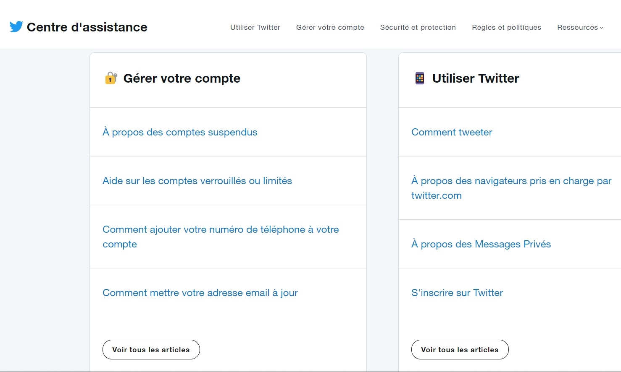This screenshot has height=372, width=621.
Task: Open Utiliser Twitter in top navigation
Action: 255,27
